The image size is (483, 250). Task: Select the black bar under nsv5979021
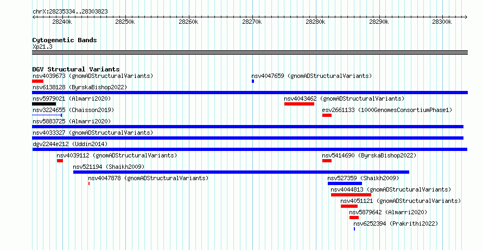coord(44,104)
